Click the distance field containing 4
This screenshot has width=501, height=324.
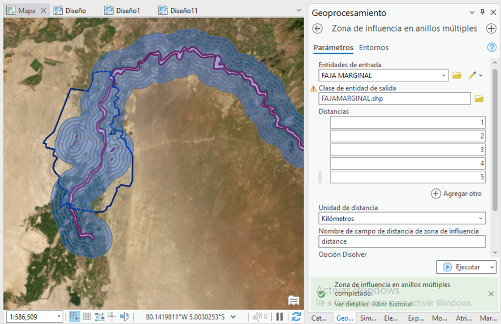[x=407, y=163]
